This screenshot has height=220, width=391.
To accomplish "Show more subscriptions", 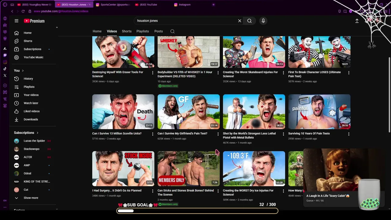I will click(34, 198).
